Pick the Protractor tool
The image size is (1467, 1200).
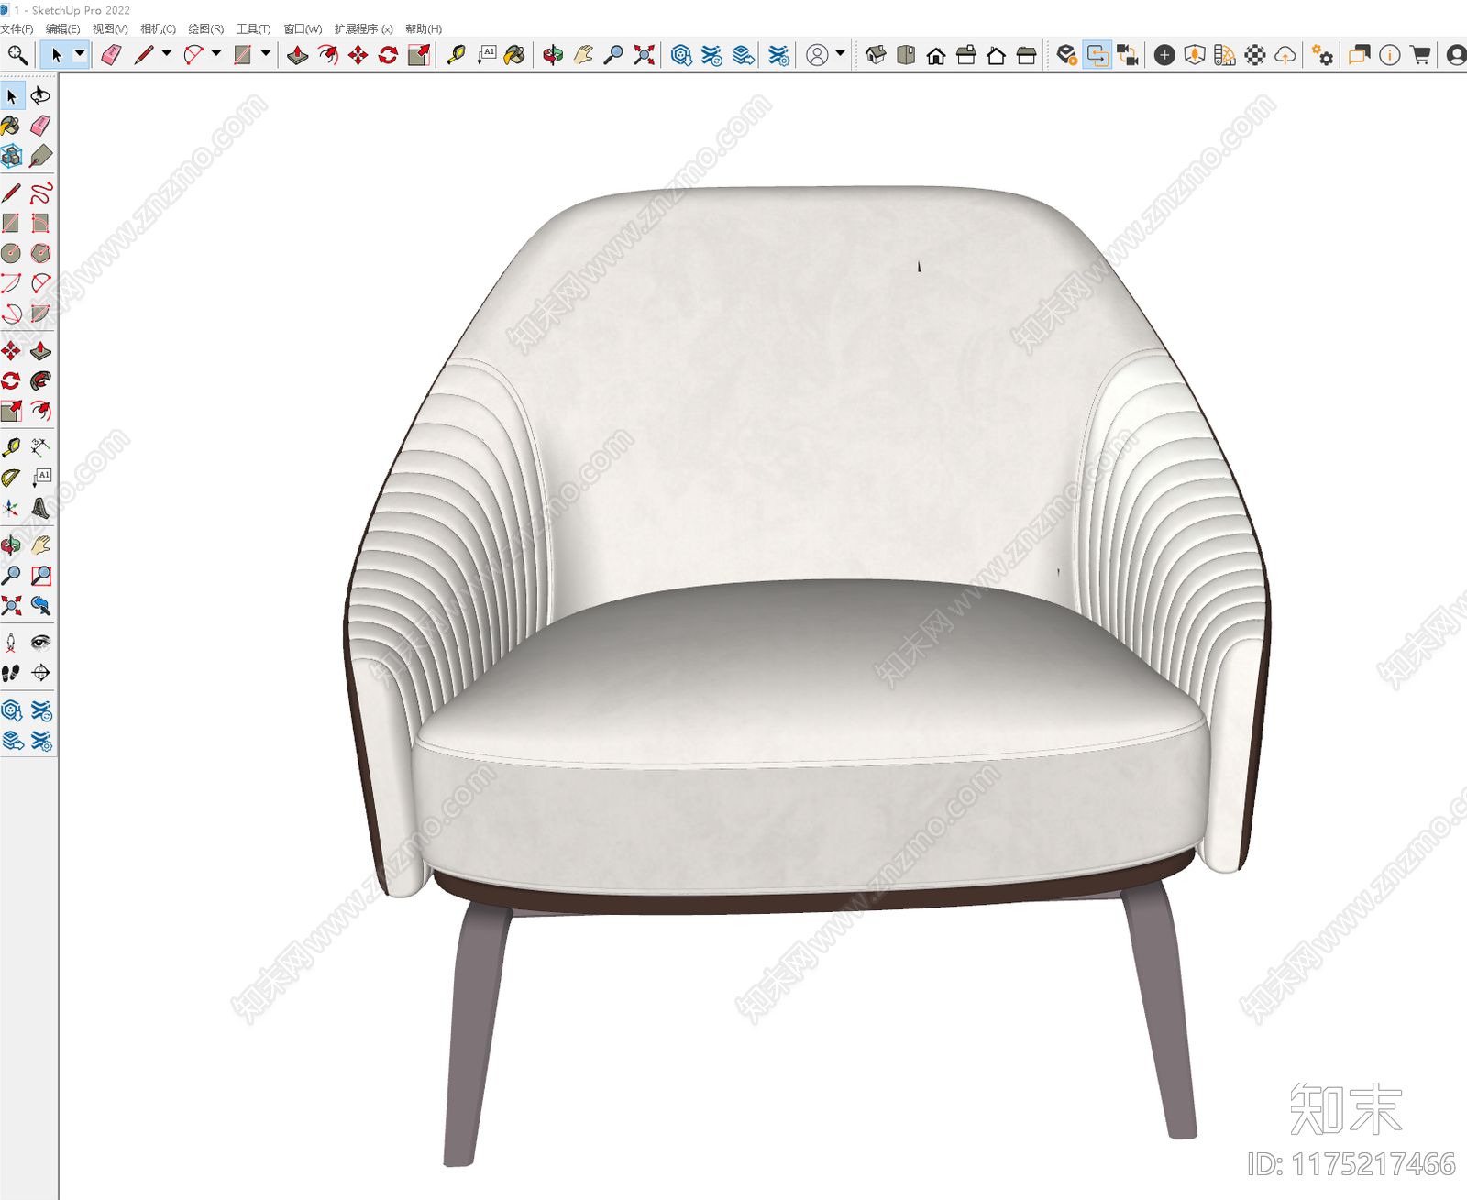[x=11, y=478]
